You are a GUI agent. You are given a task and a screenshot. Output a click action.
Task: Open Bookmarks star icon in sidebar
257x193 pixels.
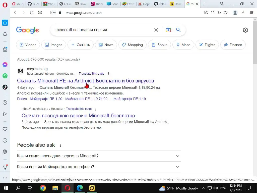tap(5, 34)
